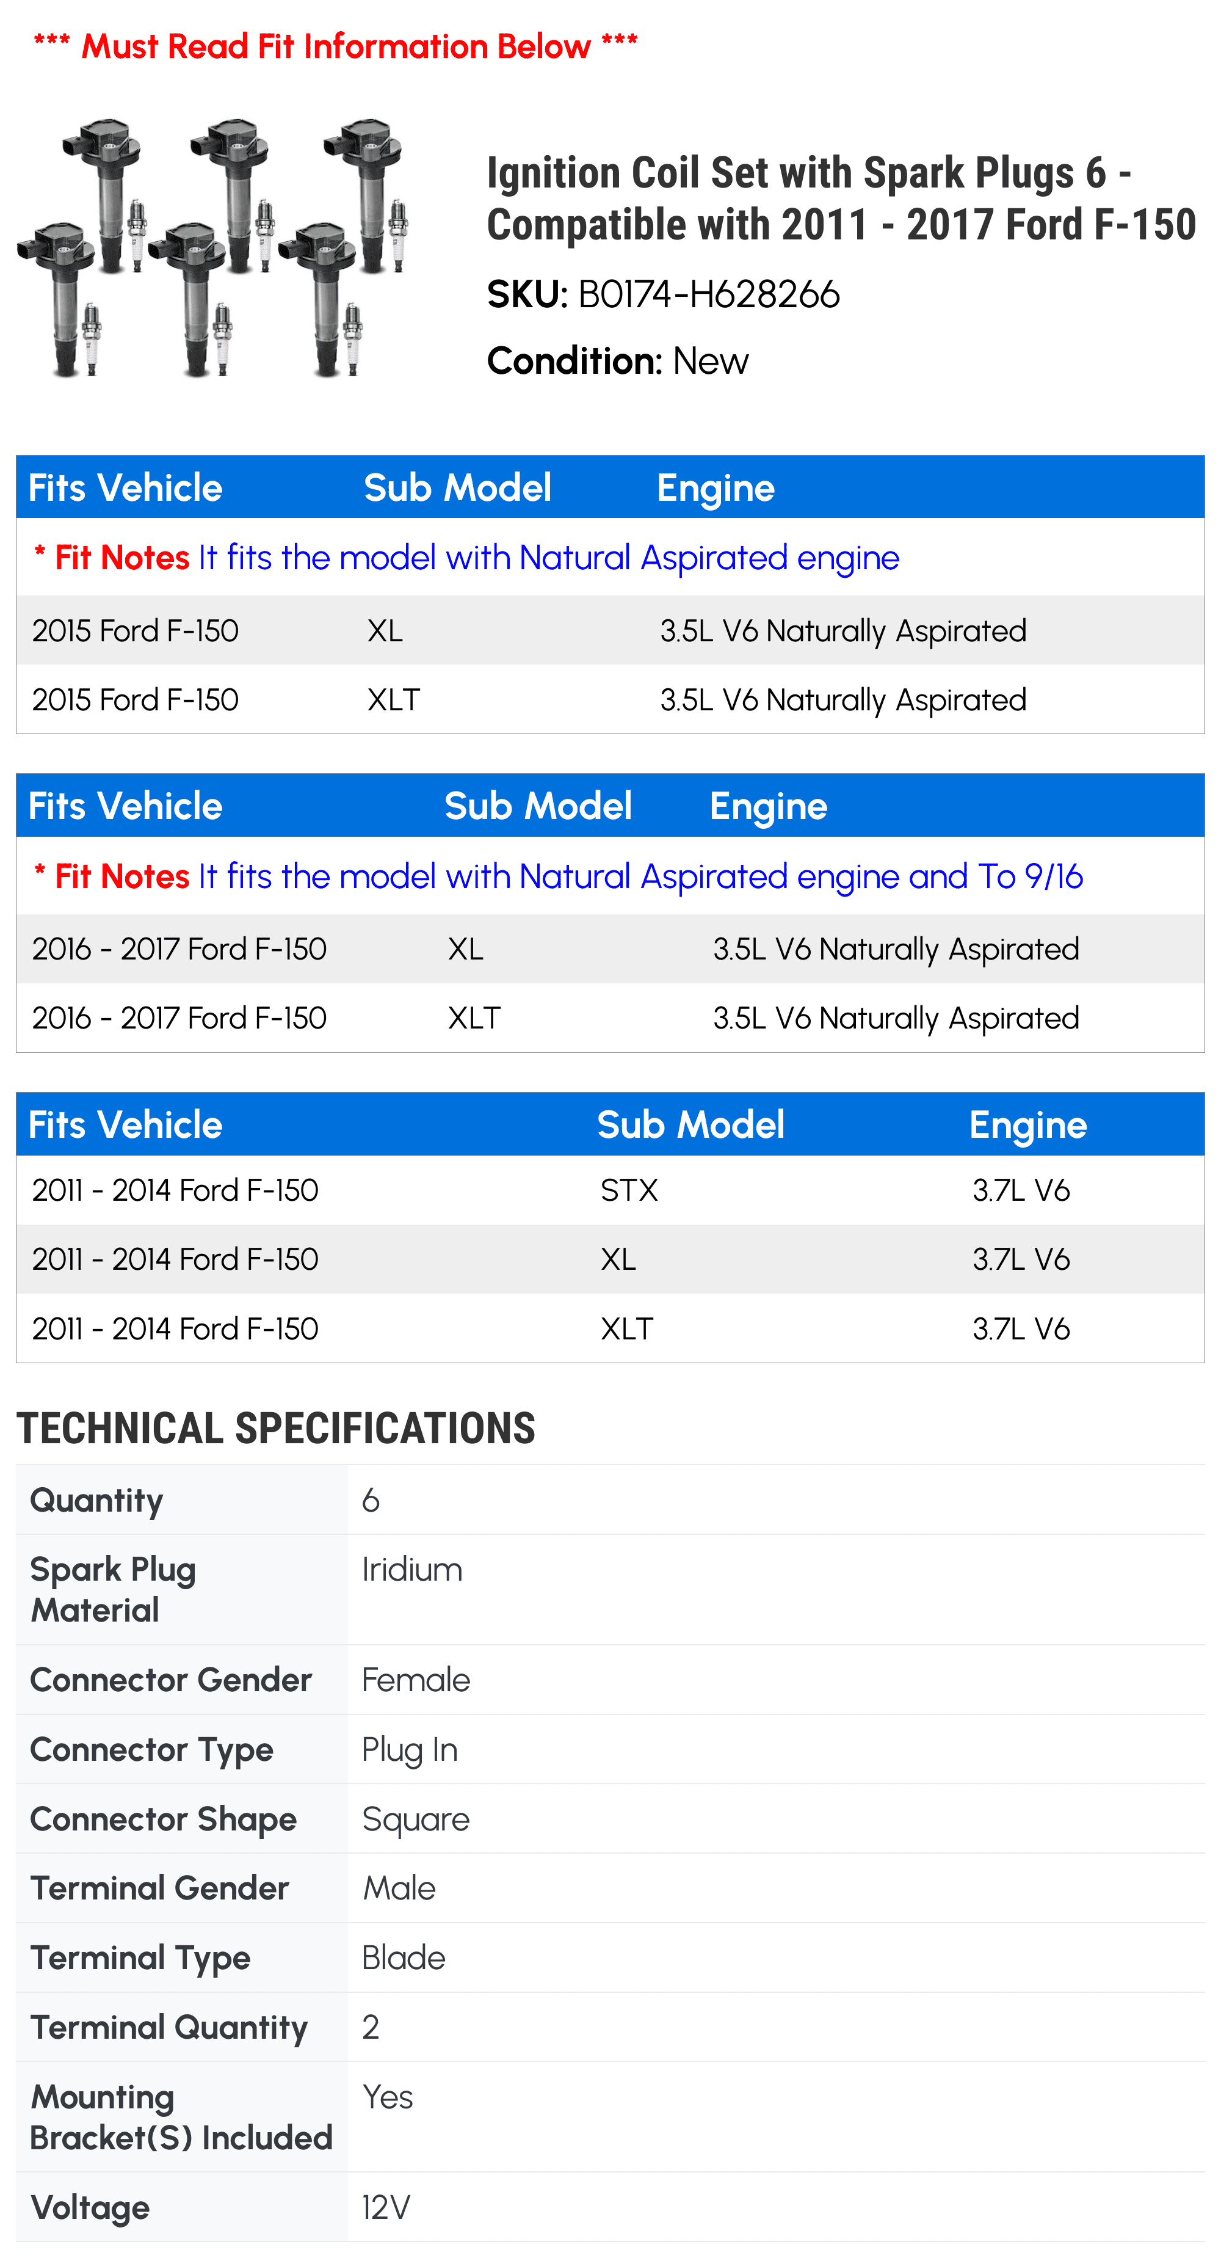Click the Spark Plug Material Iridium row

tap(610, 1589)
